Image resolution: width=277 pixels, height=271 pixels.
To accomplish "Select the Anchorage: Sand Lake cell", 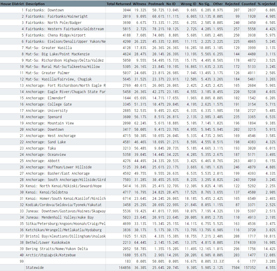I will coord(65,142).
